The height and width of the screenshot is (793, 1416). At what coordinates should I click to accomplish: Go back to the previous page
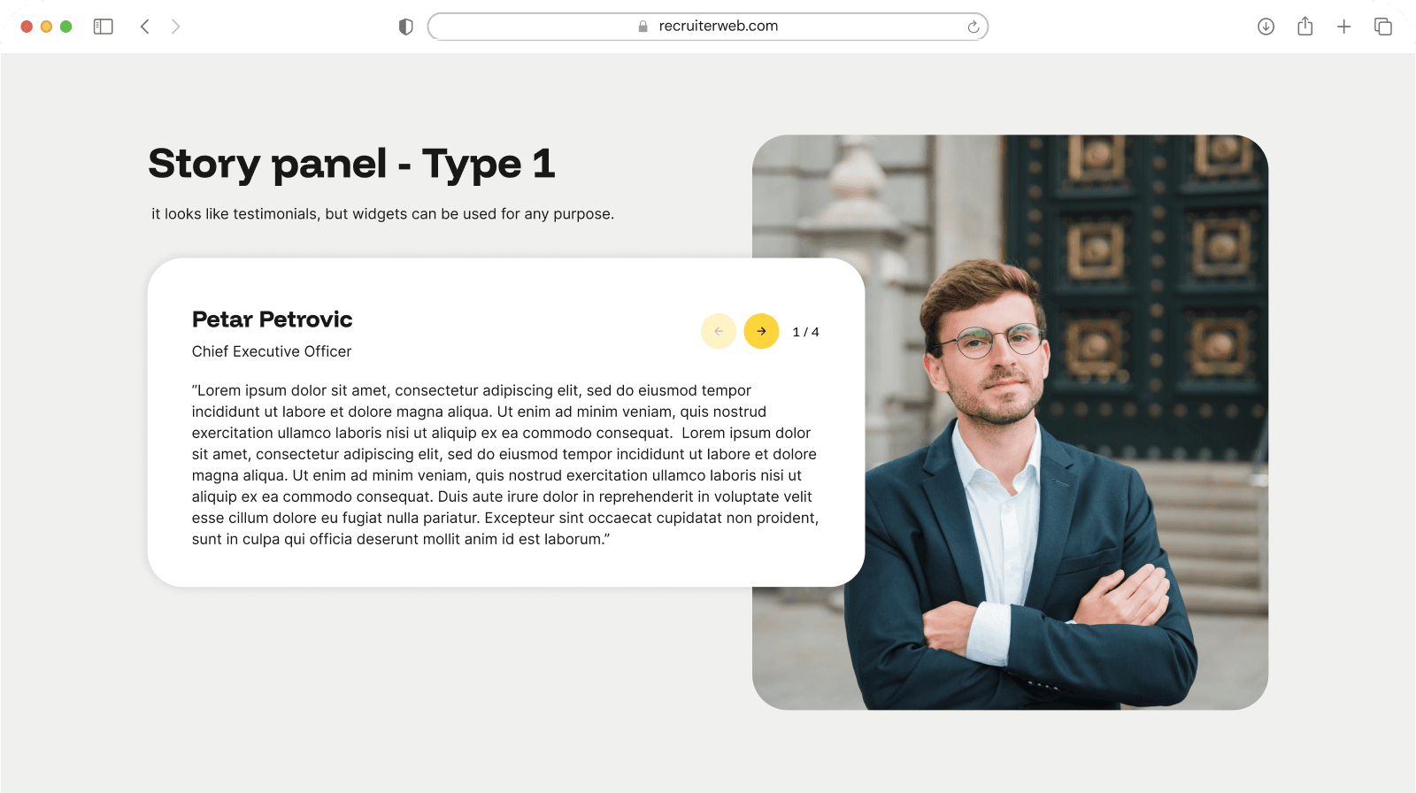(145, 27)
